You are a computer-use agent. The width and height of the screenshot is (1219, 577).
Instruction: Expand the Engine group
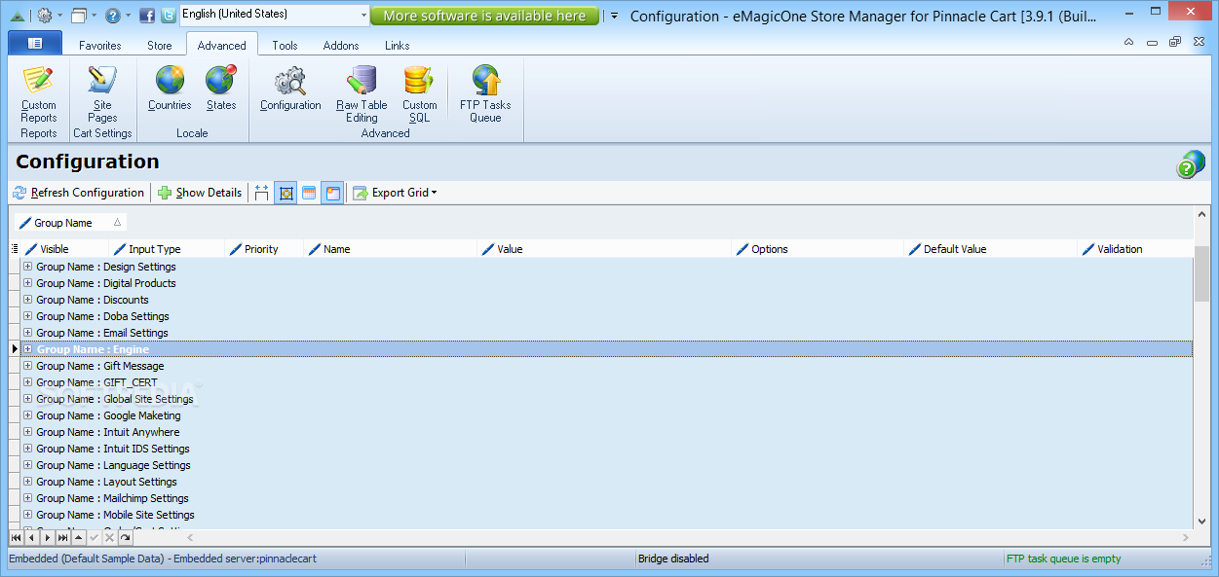point(27,349)
